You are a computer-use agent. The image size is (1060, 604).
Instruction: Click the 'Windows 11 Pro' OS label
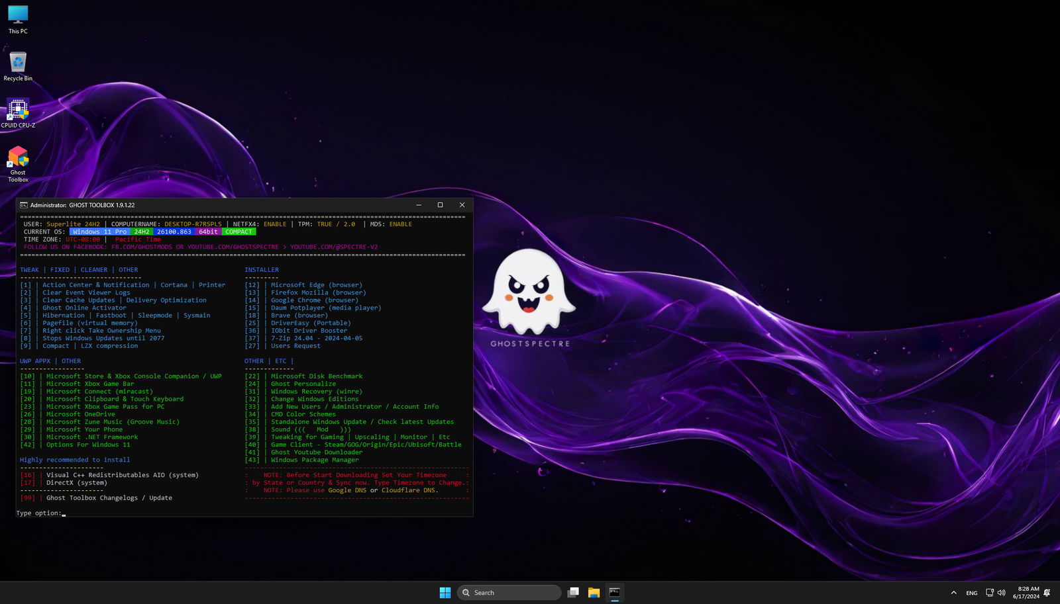coord(100,232)
